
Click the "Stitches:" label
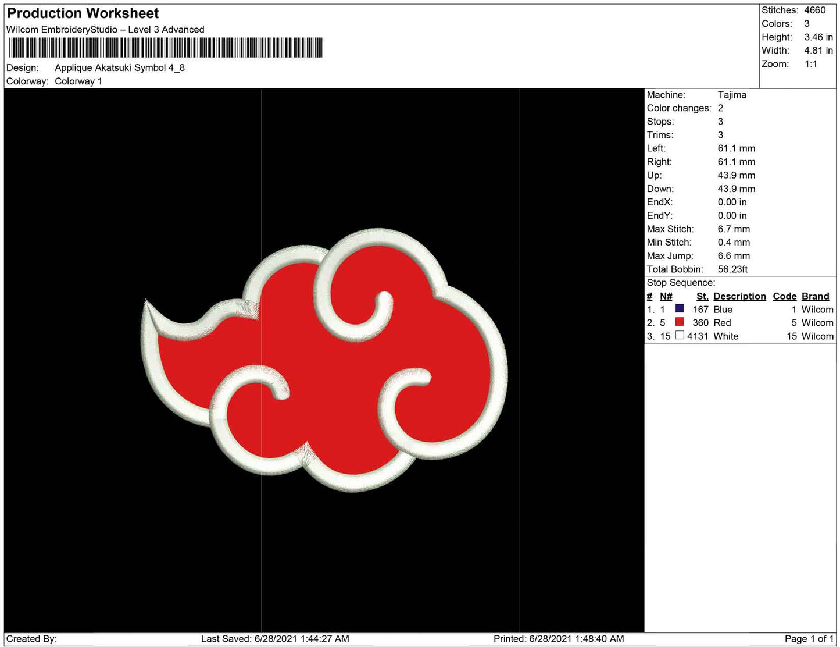coord(780,10)
